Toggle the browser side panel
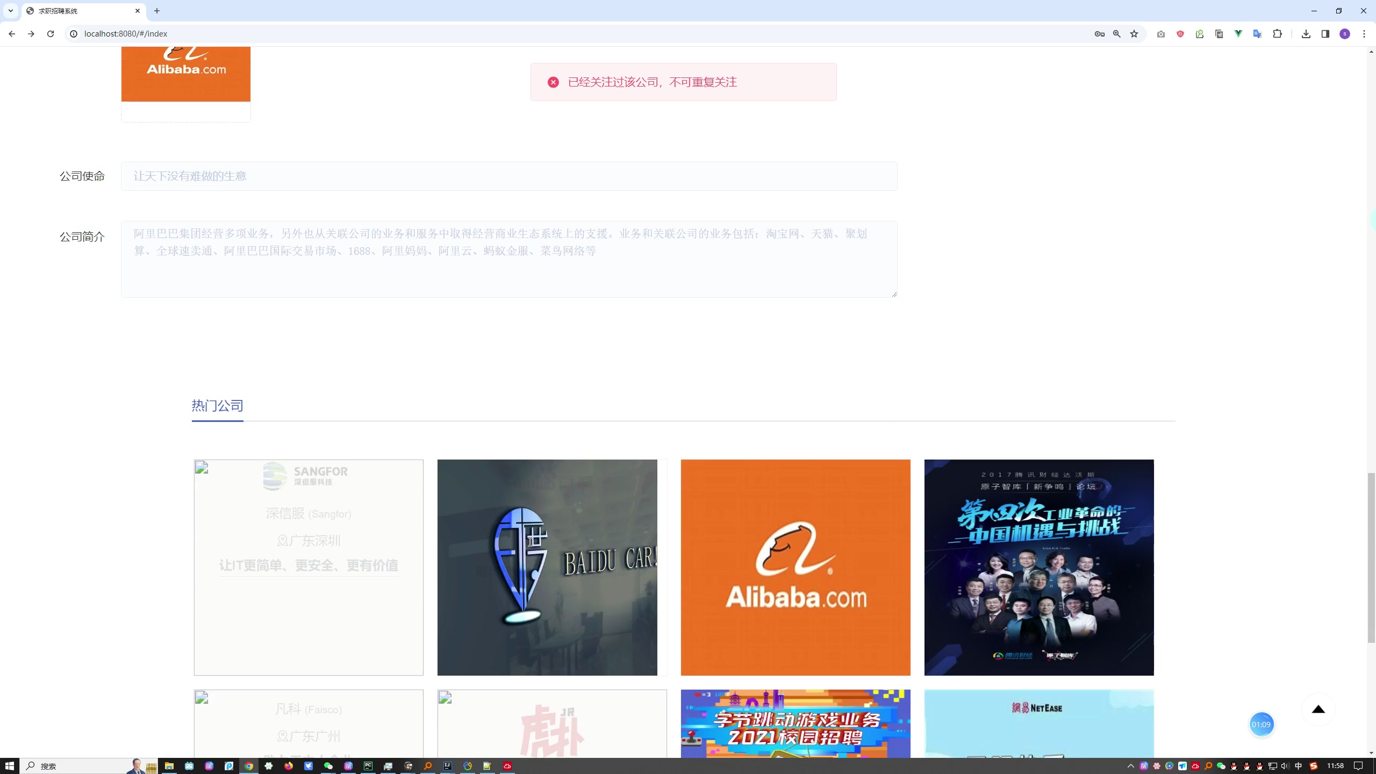Viewport: 1376px width, 774px height. [x=1325, y=34]
